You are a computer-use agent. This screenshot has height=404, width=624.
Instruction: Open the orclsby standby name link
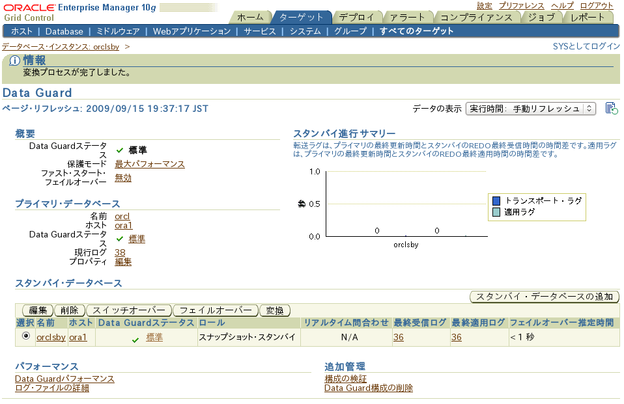pos(51,337)
